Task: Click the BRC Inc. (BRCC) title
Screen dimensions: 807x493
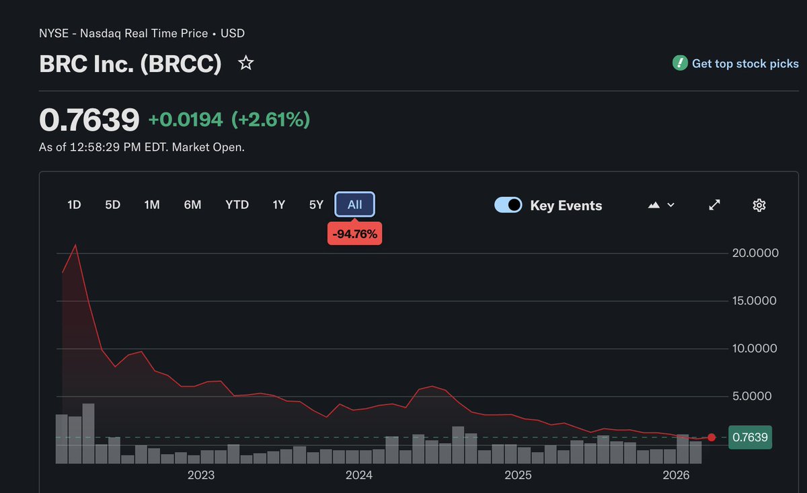Action: (130, 64)
